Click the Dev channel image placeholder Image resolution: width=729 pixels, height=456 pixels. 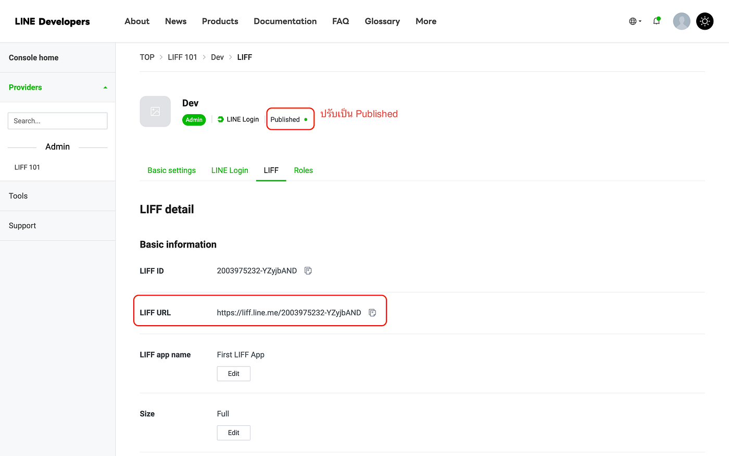click(x=155, y=112)
